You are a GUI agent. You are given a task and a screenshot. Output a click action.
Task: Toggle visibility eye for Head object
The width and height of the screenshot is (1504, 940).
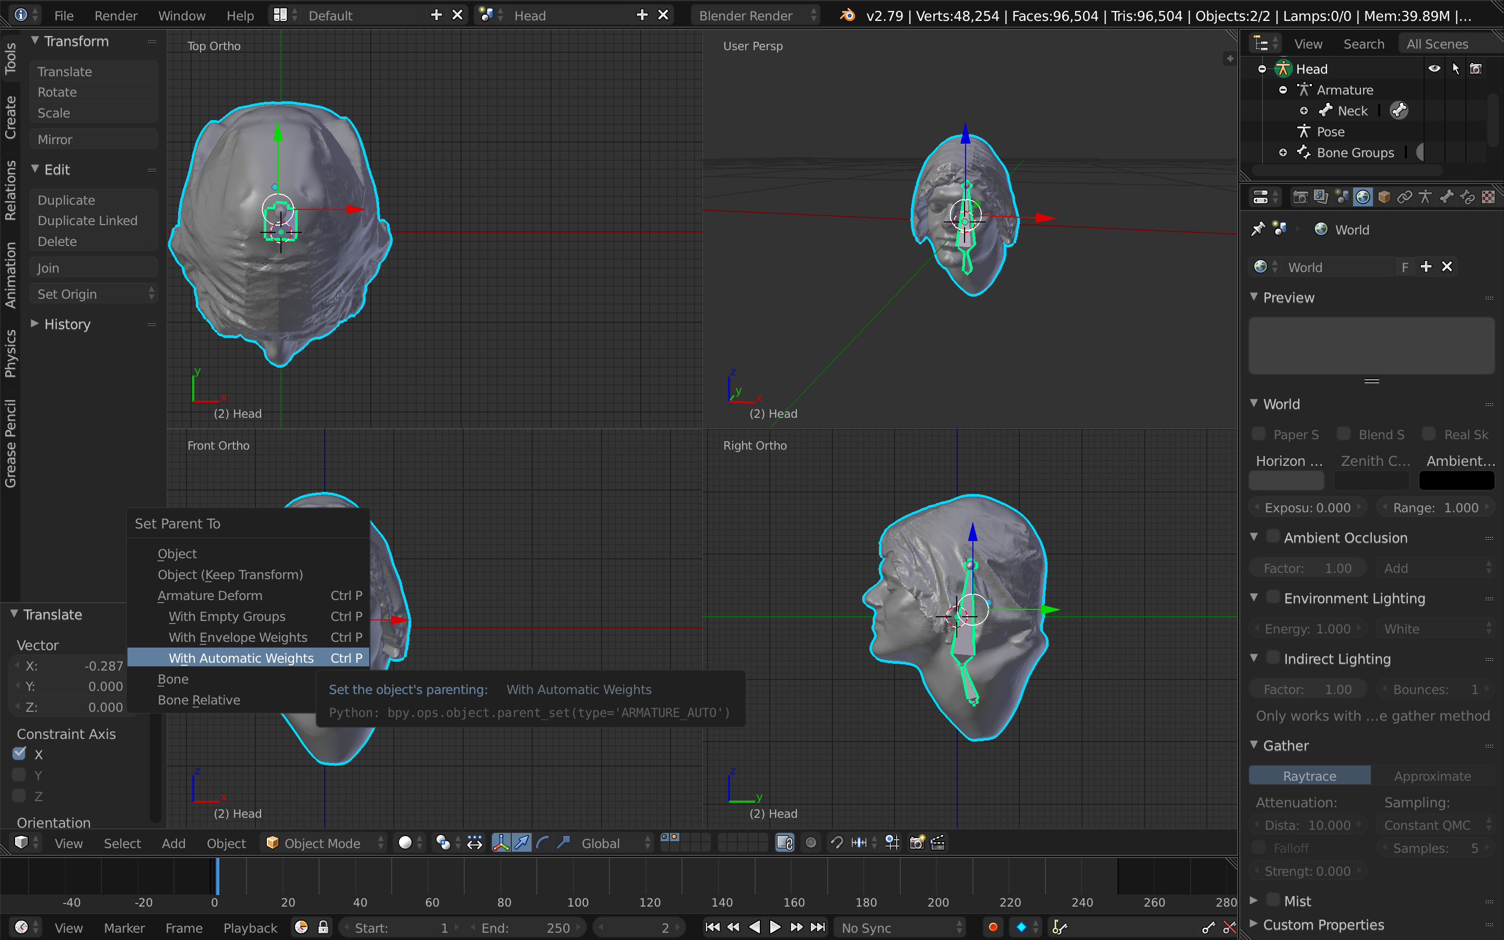click(x=1435, y=69)
